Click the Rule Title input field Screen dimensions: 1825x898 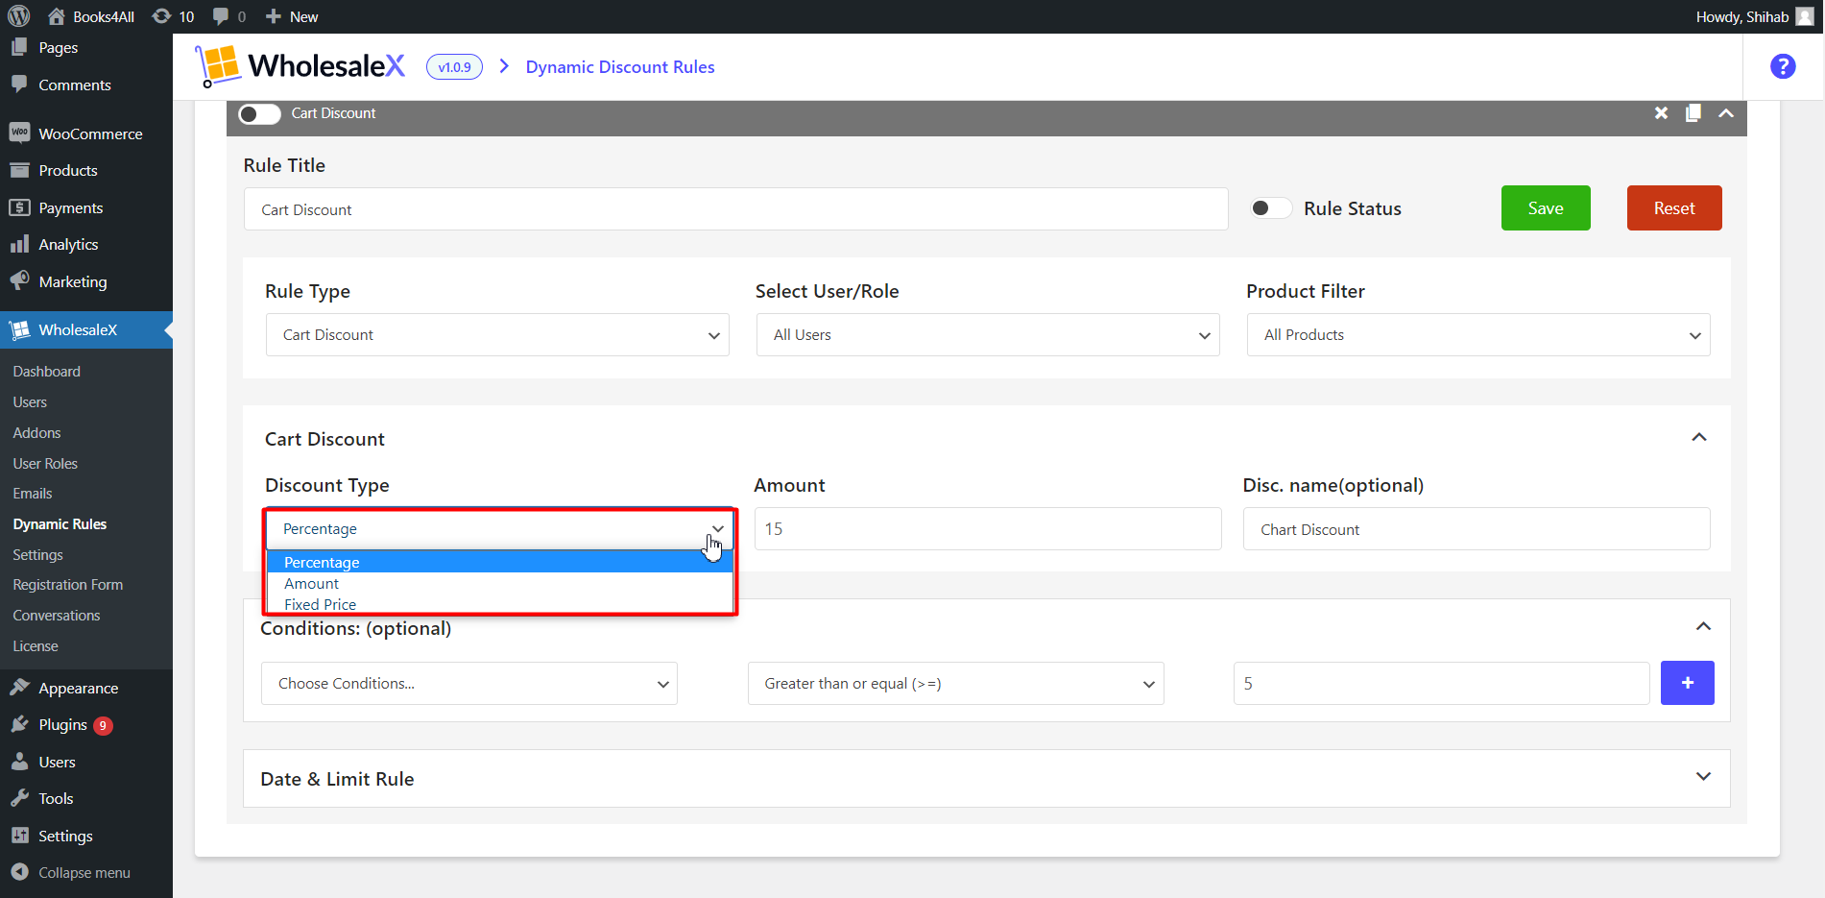[735, 208]
